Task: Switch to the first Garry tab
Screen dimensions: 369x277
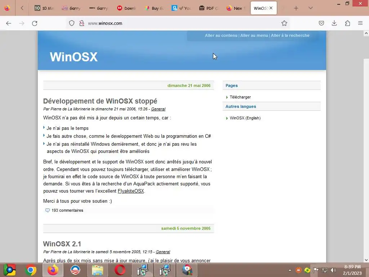Action: 71,8
